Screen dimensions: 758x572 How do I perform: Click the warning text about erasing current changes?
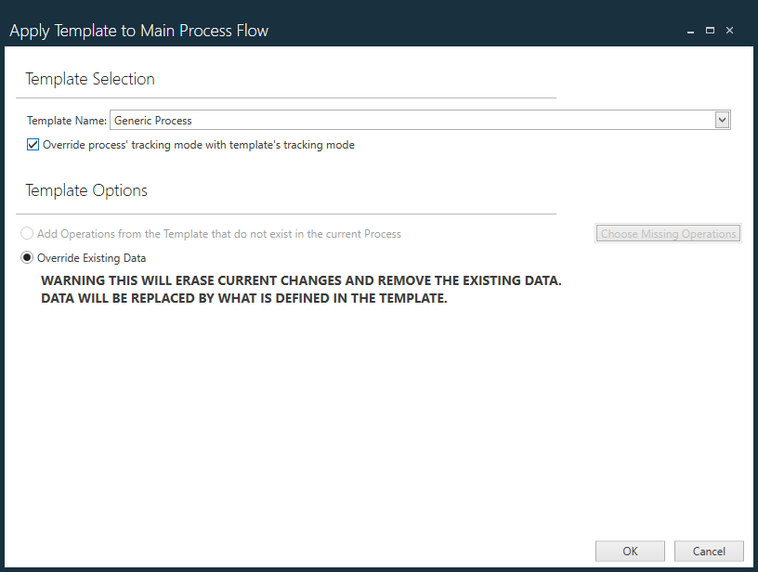click(299, 288)
